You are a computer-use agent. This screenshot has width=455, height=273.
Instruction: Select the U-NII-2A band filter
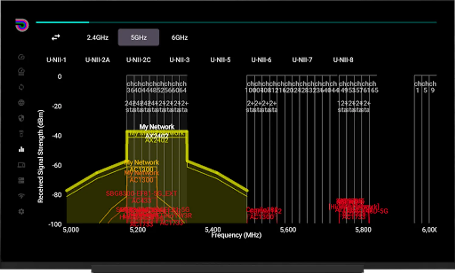[x=98, y=60]
